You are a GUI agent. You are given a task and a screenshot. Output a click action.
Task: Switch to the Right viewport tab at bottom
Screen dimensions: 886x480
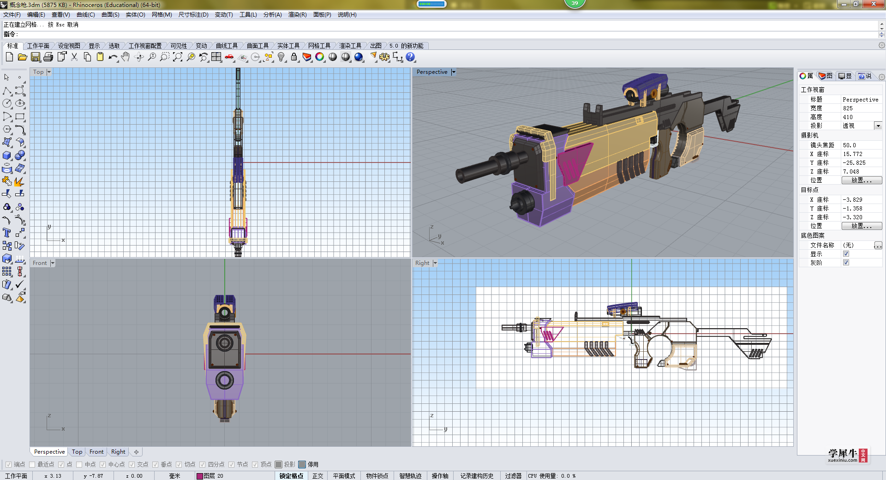(118, 452)
